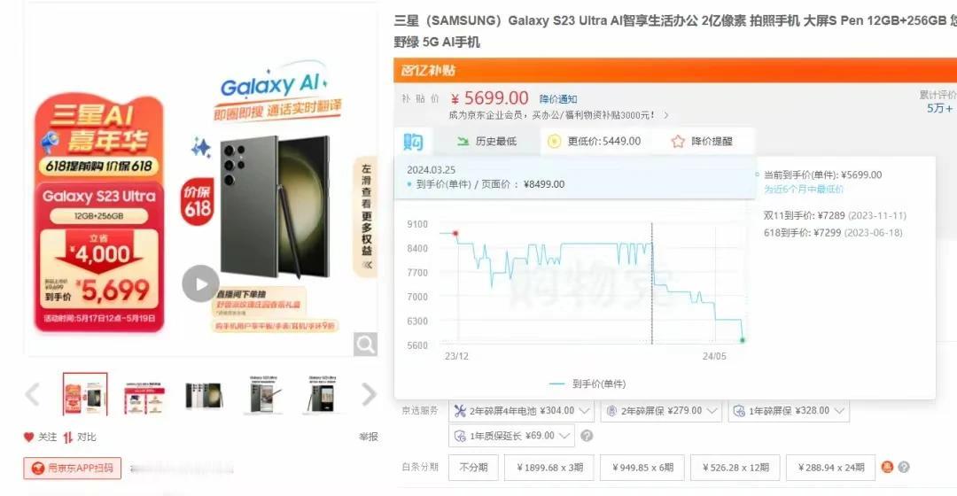Select ¥1899.68 x 3期 installment option

pos(550,468)
